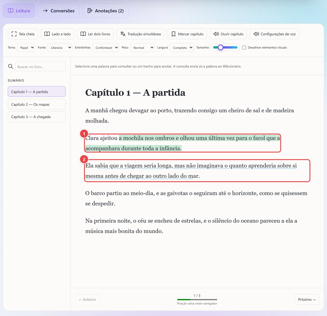Enable Desativar elementos visuais checkbox
Image resolution: width=327 pixels, height=316 pixels.
point(244,48)
